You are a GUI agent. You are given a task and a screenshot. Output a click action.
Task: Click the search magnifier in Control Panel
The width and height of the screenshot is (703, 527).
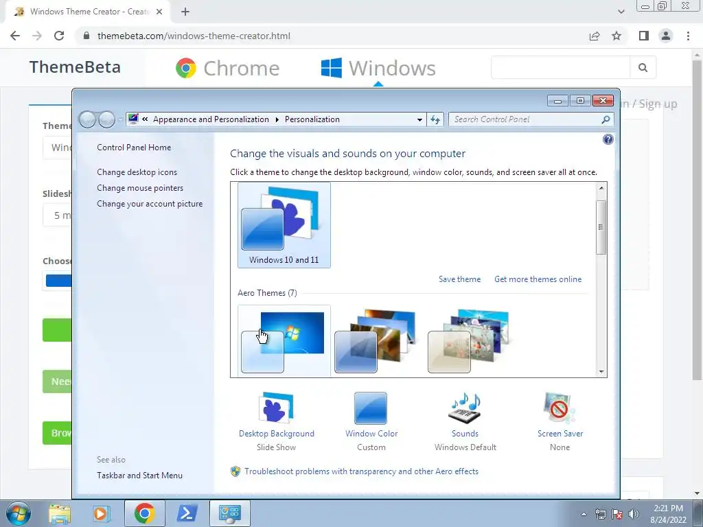(x=606, y=119)
